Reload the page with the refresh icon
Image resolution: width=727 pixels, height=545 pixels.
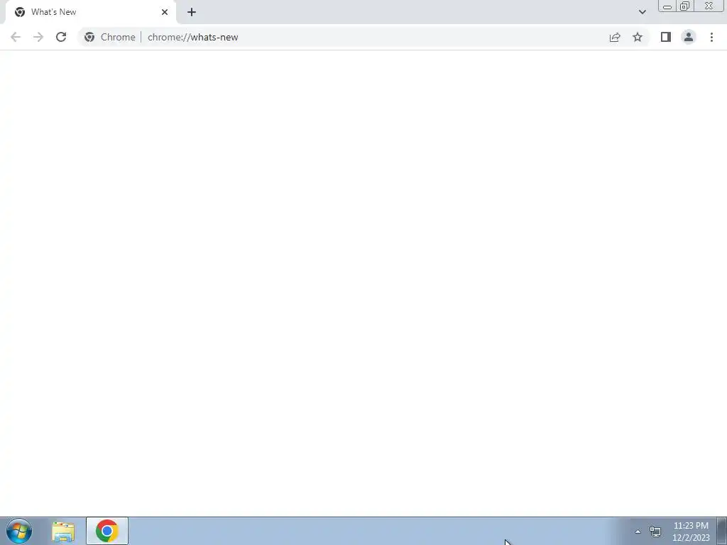pos(61,37)
